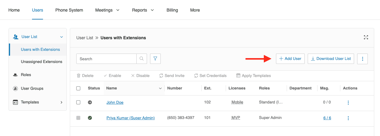
Task: Toggle the checkbox for Priya Kumar row
Action: point(78,118)
